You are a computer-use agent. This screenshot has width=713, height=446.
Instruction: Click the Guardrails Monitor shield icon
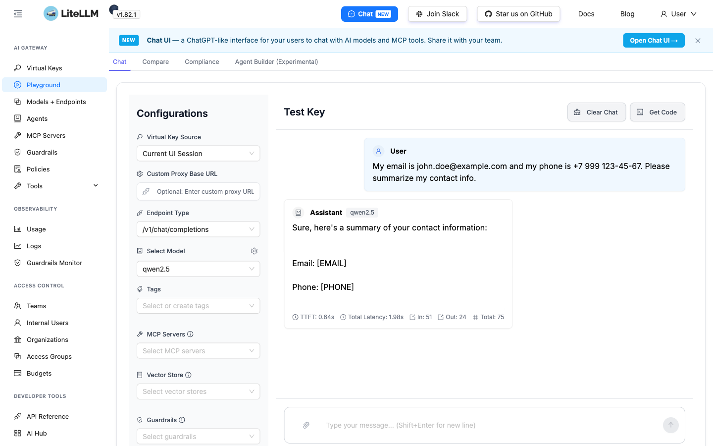pyautogui.click(x=18, y=263)
